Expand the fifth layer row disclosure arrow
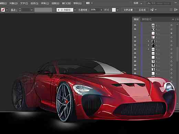This screenshot has height=134, width=179. coord(148,41)
